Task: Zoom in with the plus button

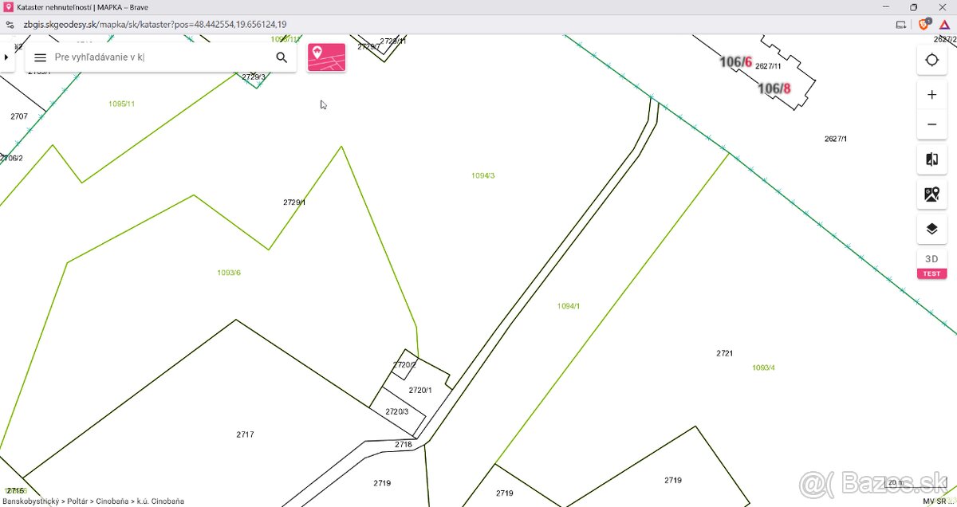Action: point(931,95)
